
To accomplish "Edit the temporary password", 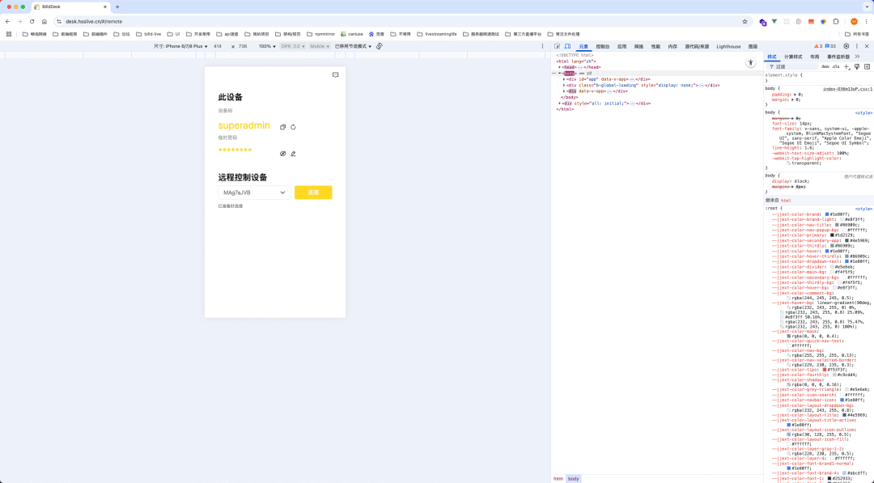I will 293,154.
